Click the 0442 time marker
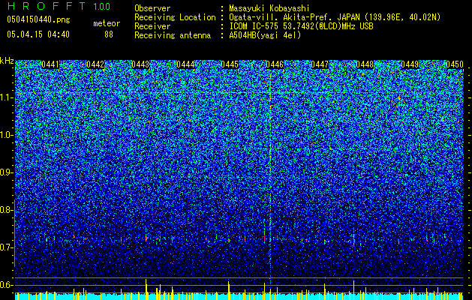This screenshot has height=300, width=472. pos(95,64)
